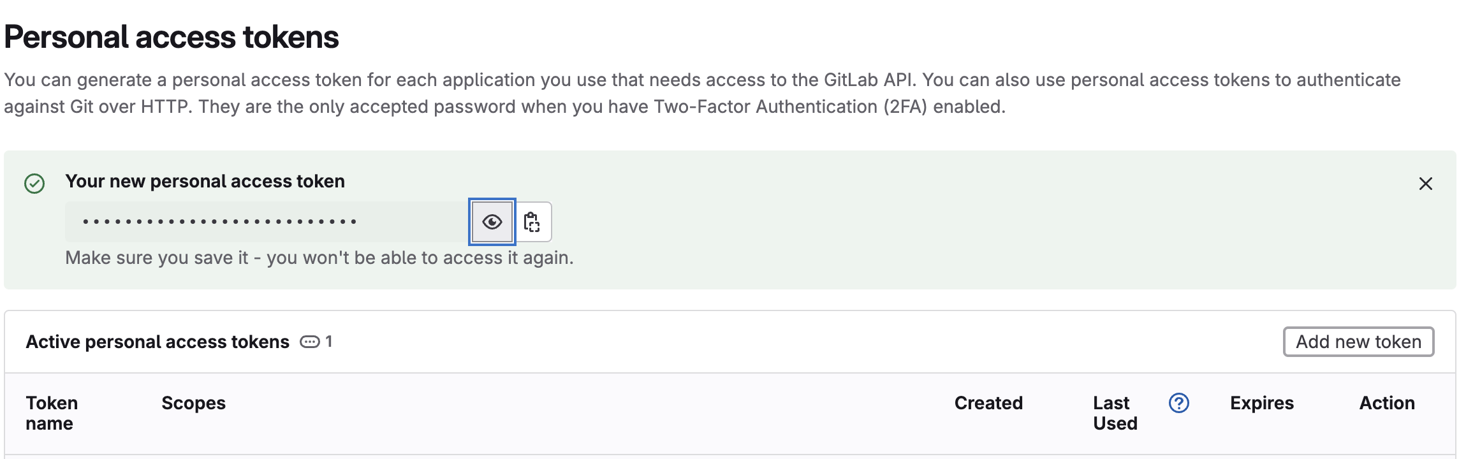This screenshot has width=1459, height=459.
Task: Open the Last Used help icon
Action: (1178, 403)
